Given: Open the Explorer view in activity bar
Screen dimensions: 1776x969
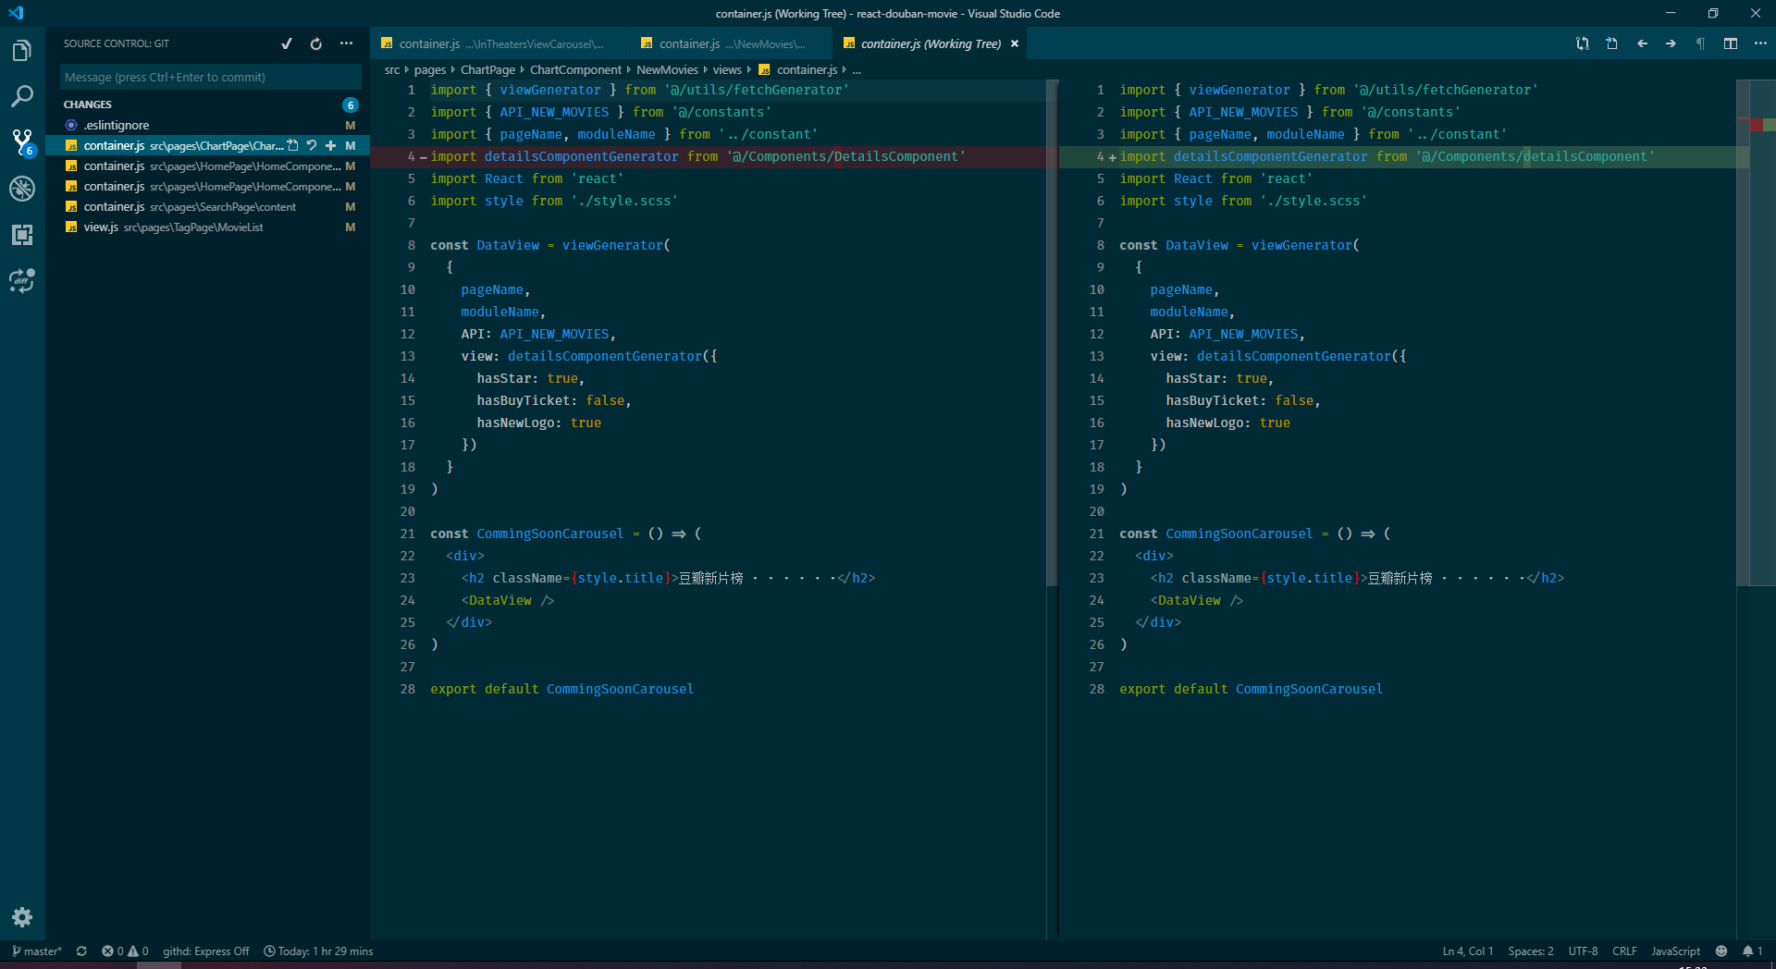Looking at the screenshot, I should (x=22, y=51).
